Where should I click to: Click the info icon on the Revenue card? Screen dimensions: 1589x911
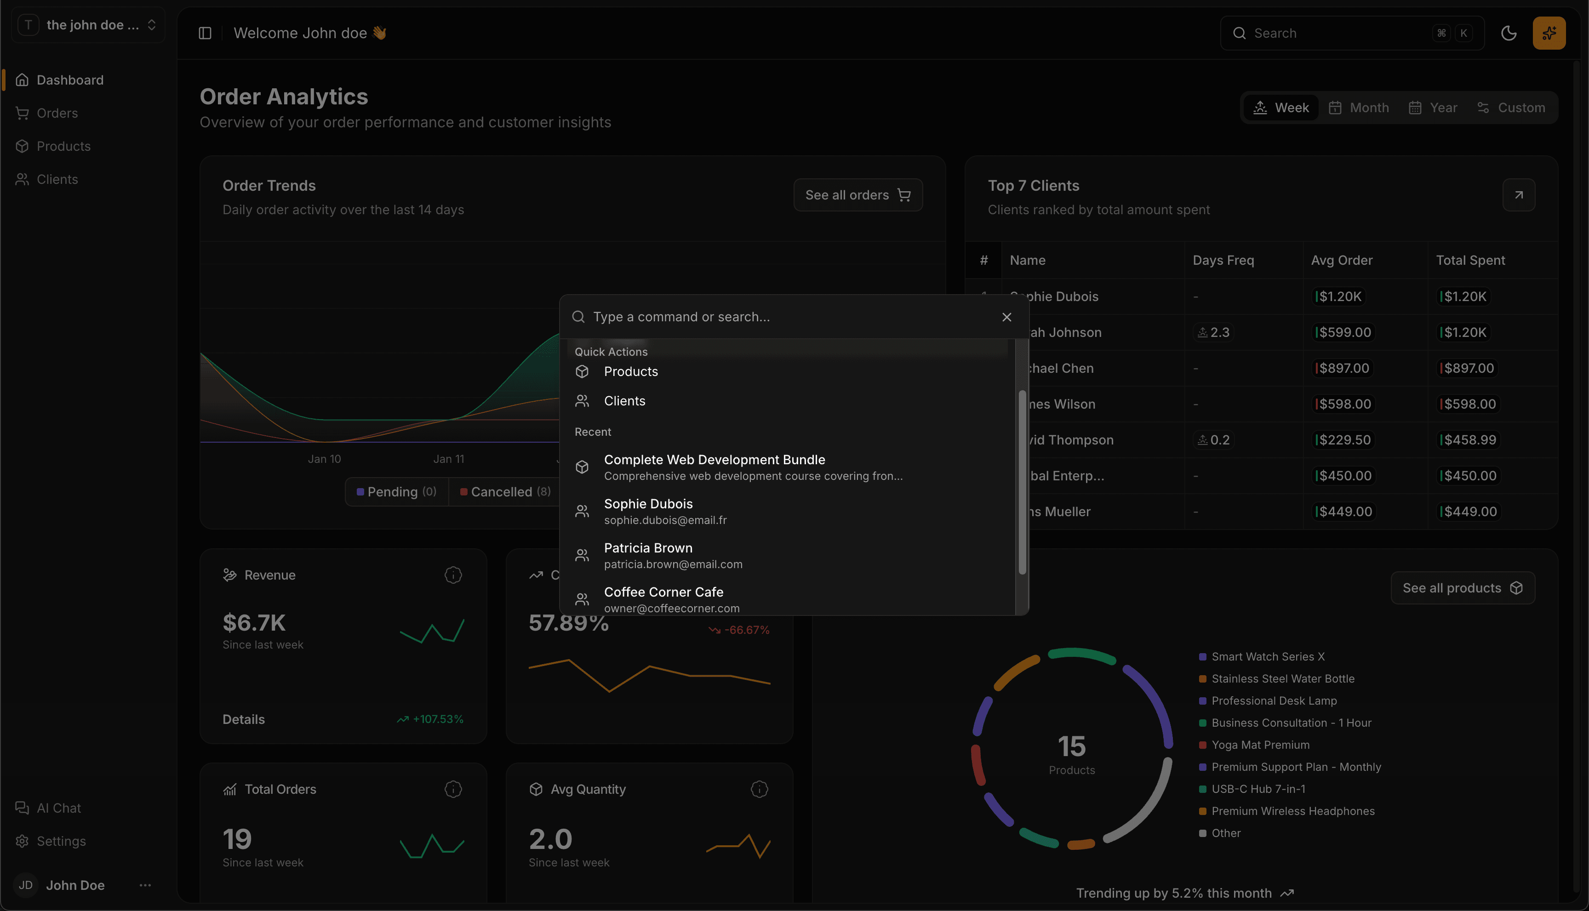[452, 575]
